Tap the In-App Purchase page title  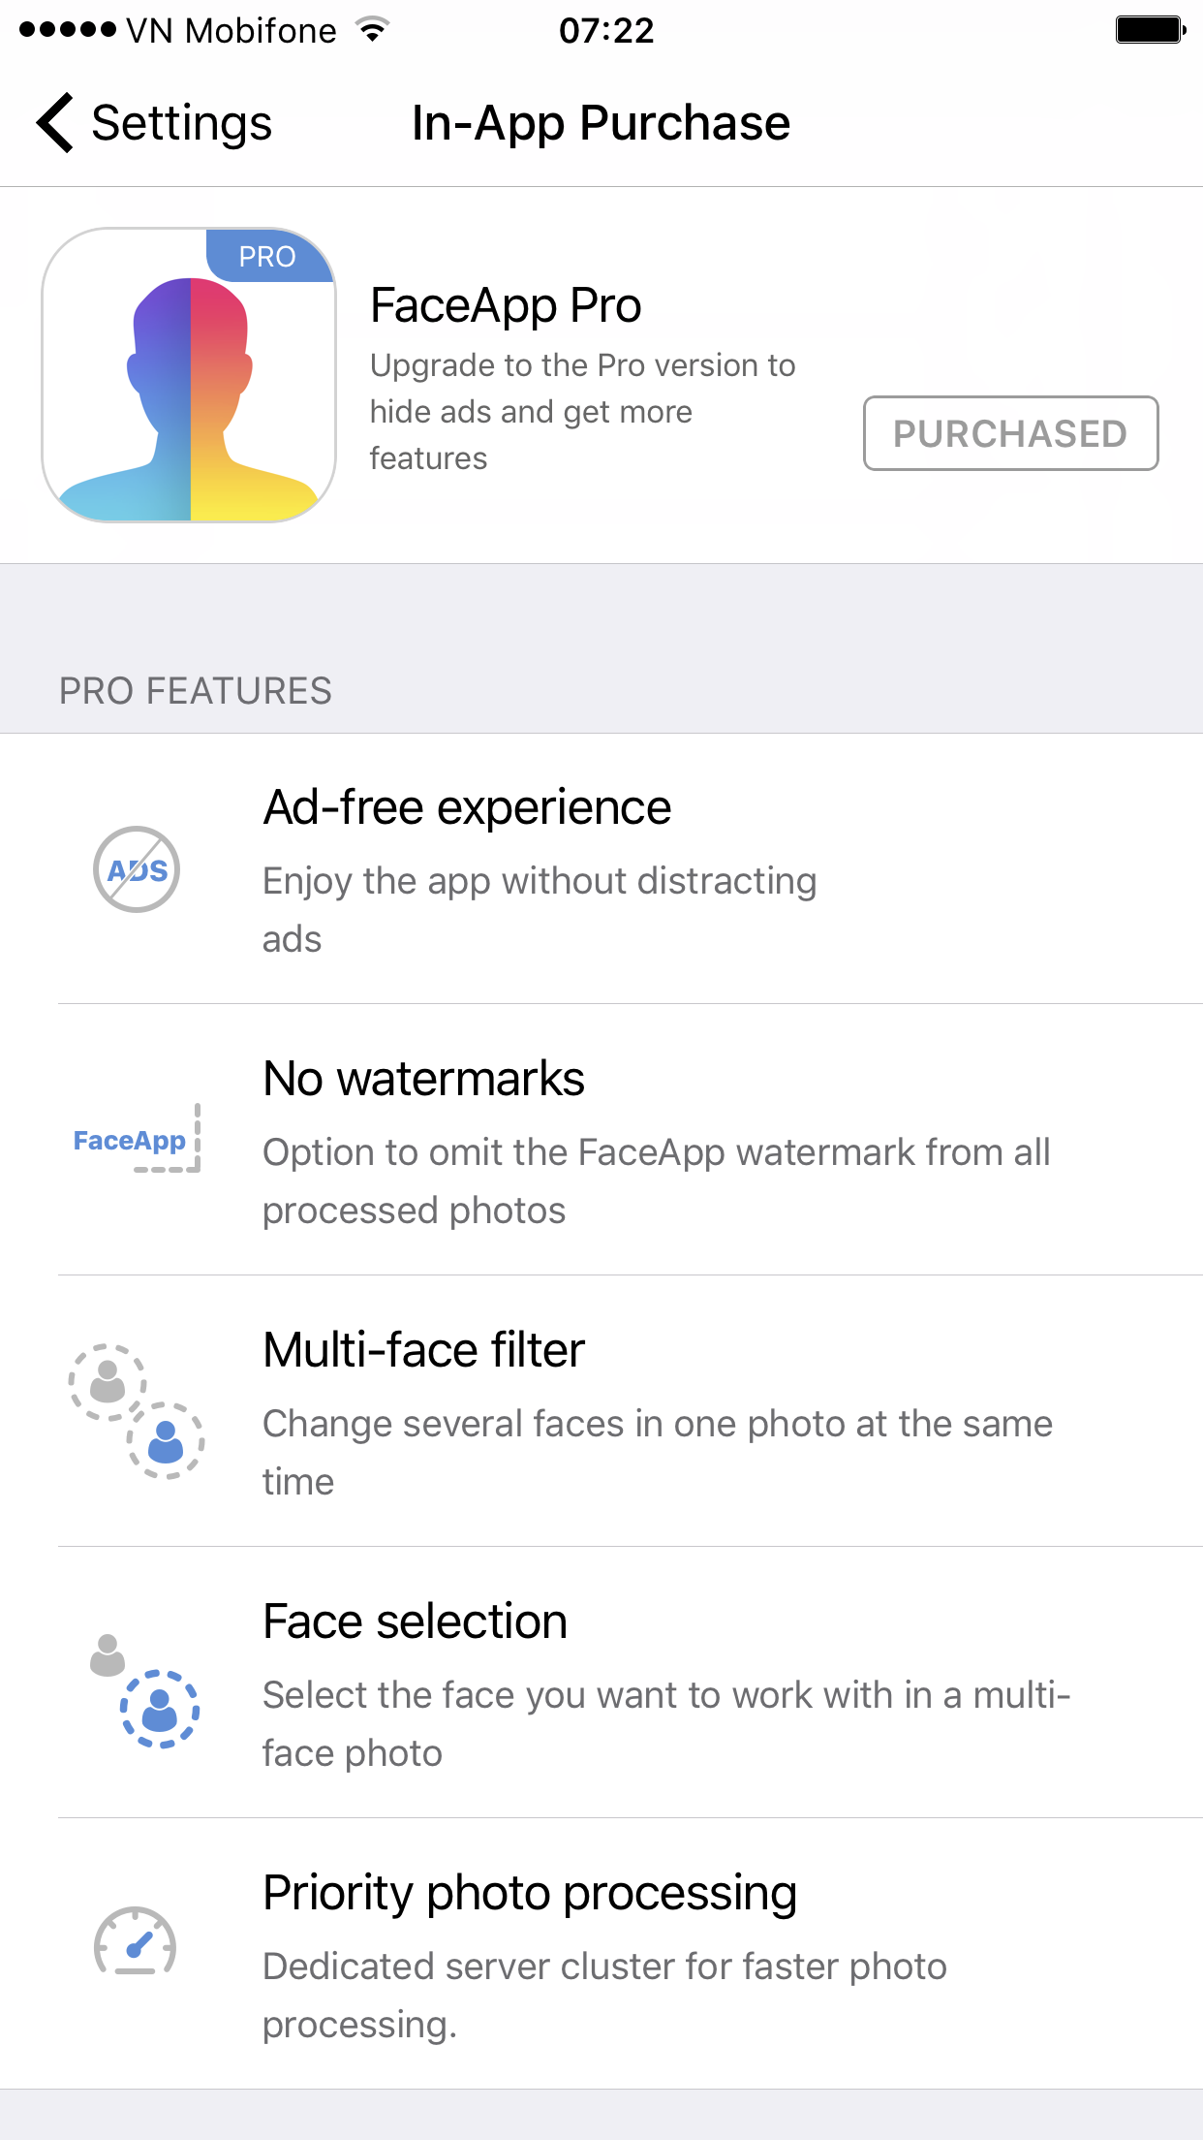601,123
